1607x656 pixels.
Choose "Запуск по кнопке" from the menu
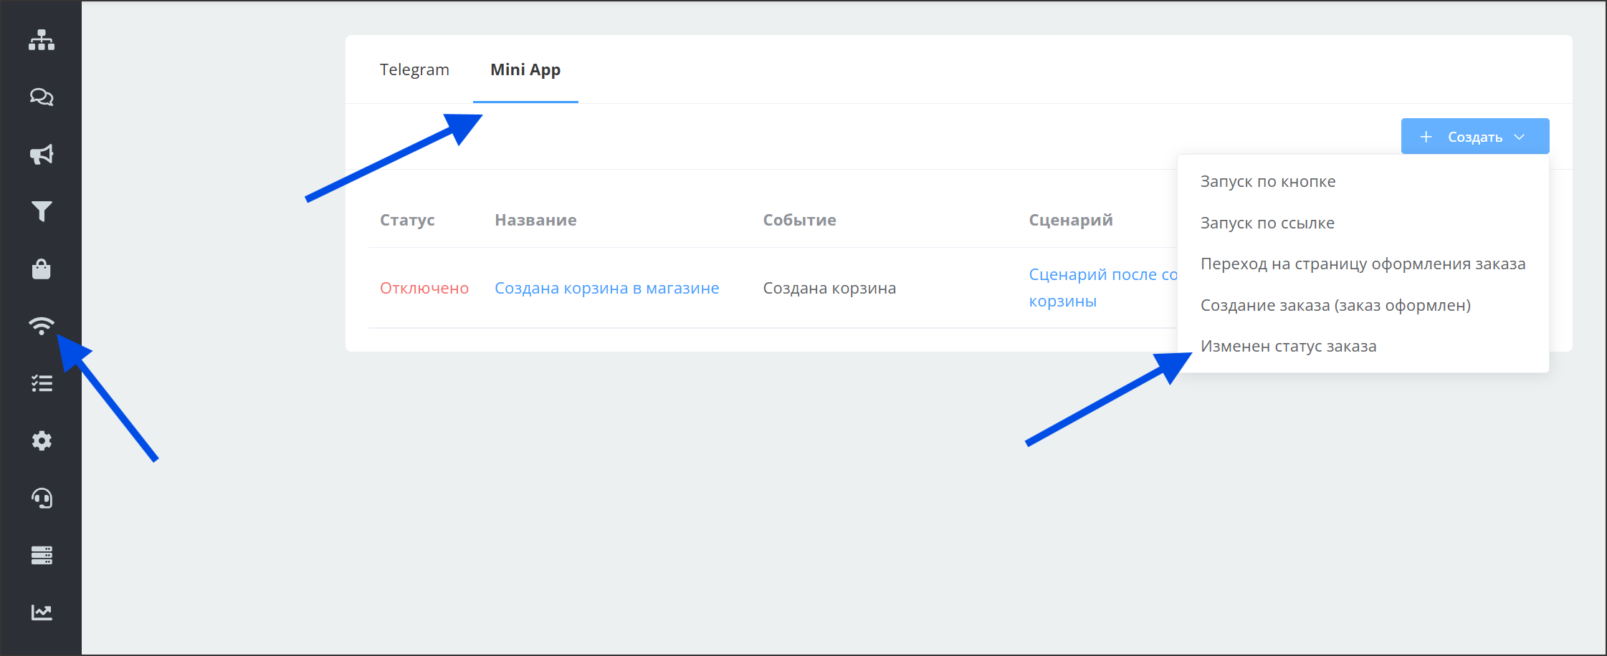[x=1267, y=182]
